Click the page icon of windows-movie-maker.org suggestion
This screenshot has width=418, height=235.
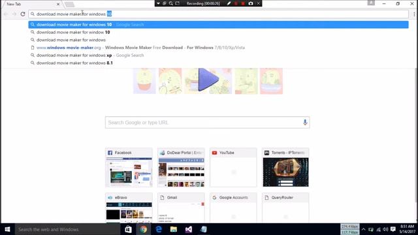(x=33, y=48)
